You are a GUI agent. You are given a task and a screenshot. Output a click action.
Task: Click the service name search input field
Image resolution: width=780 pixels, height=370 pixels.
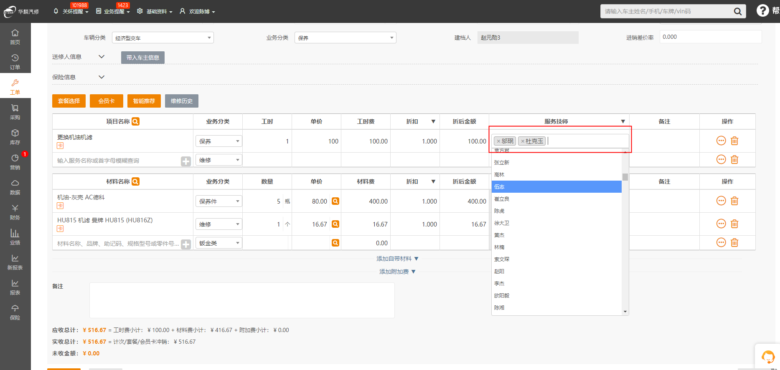118,161
